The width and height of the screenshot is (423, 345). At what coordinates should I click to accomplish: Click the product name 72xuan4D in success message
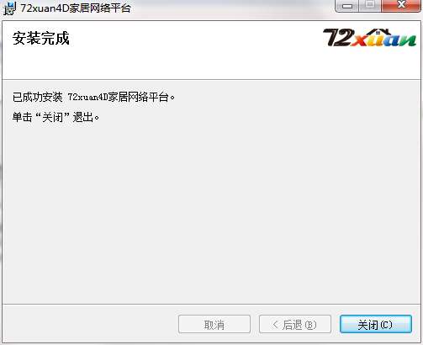pos(87,98)
